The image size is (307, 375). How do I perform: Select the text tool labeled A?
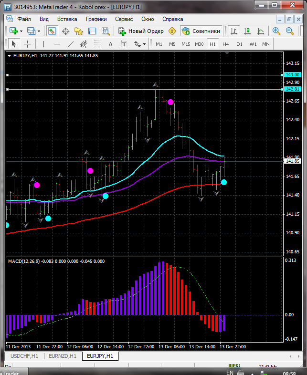pos(111,44)
